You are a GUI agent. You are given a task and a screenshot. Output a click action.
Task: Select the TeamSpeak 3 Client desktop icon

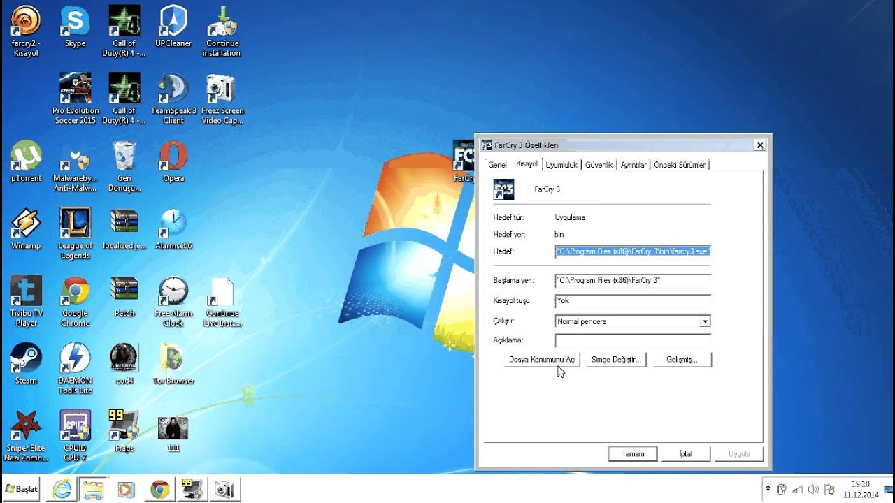(x=173, y=99)
